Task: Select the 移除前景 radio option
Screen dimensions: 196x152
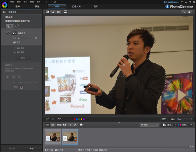Action: [15, 48]
